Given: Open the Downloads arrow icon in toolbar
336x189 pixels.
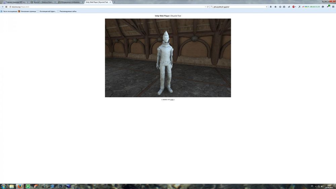Looking at the screenshot, I should point(270,7).
